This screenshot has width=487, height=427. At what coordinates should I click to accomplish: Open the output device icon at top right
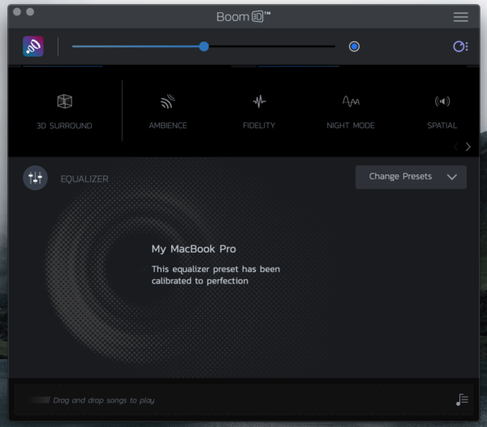tap(460, 46)
